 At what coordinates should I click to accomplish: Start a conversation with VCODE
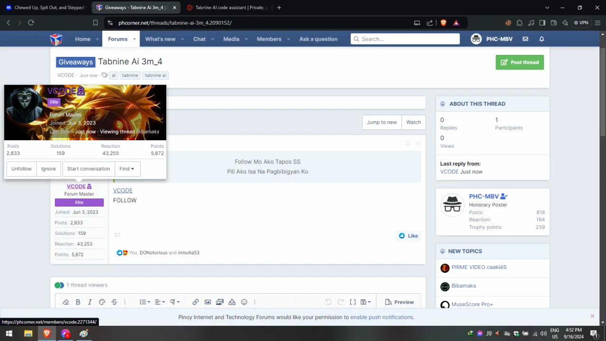[x=89, y=169]
